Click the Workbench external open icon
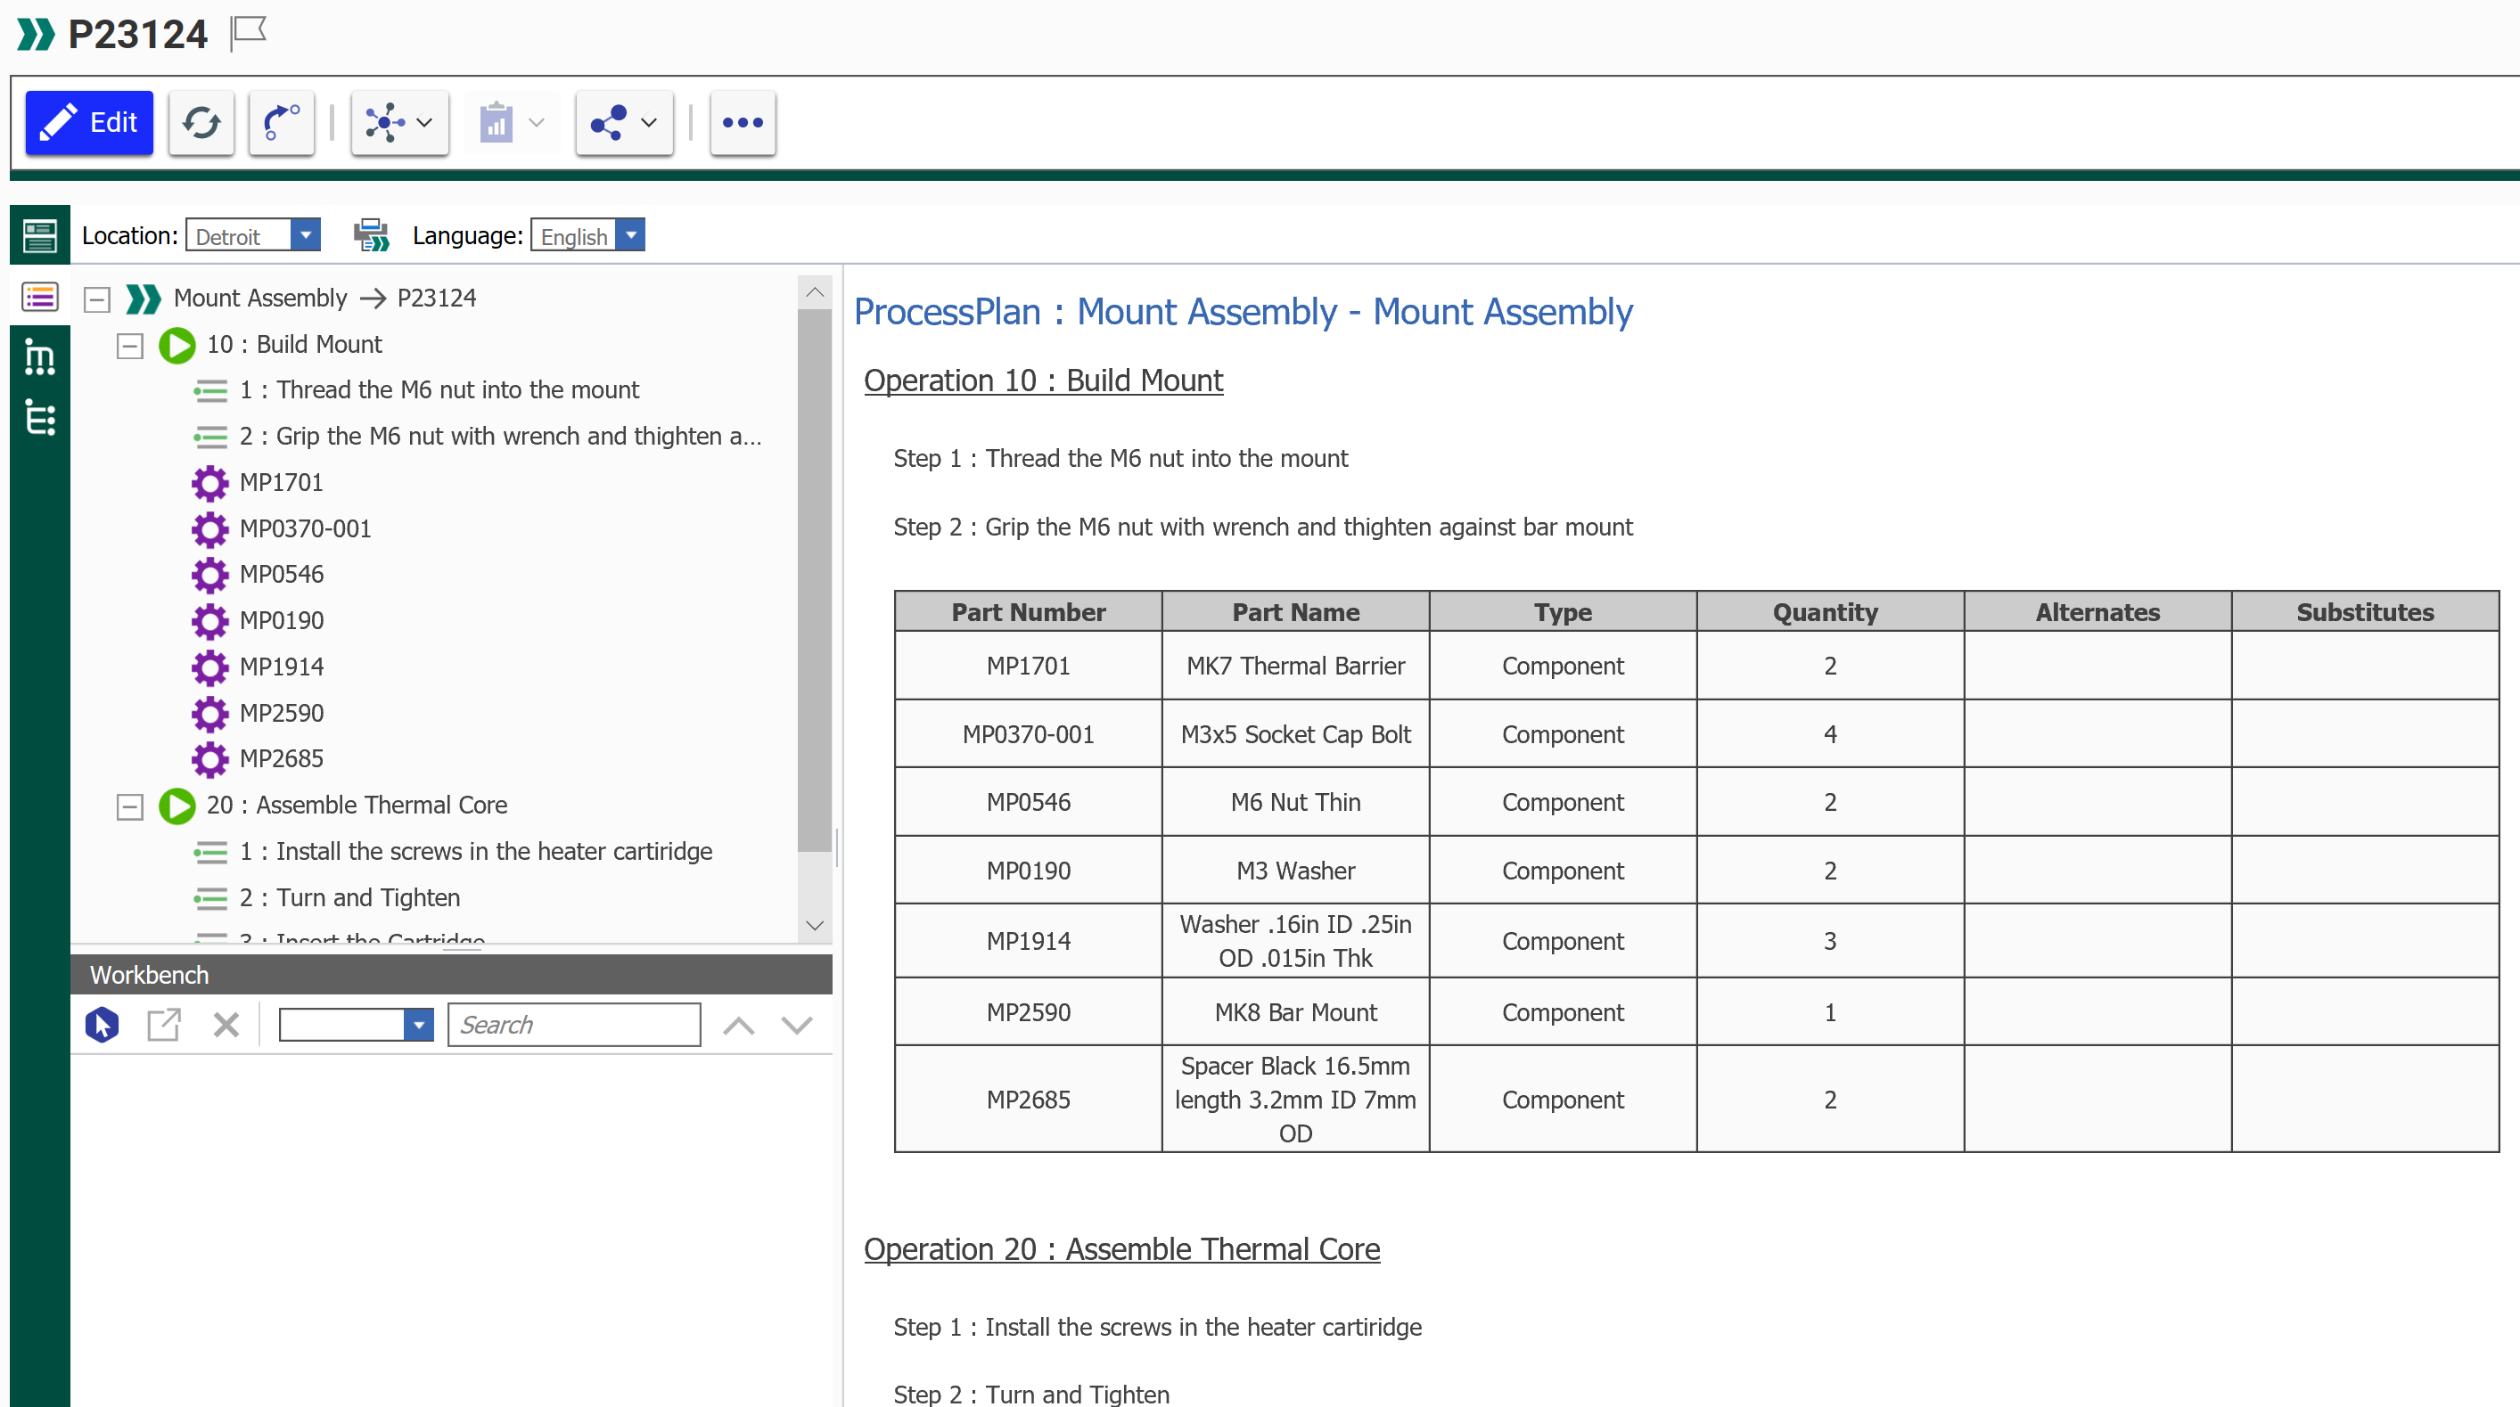The width and height of the screenshot is (2520, 1407). point(164,1021)
